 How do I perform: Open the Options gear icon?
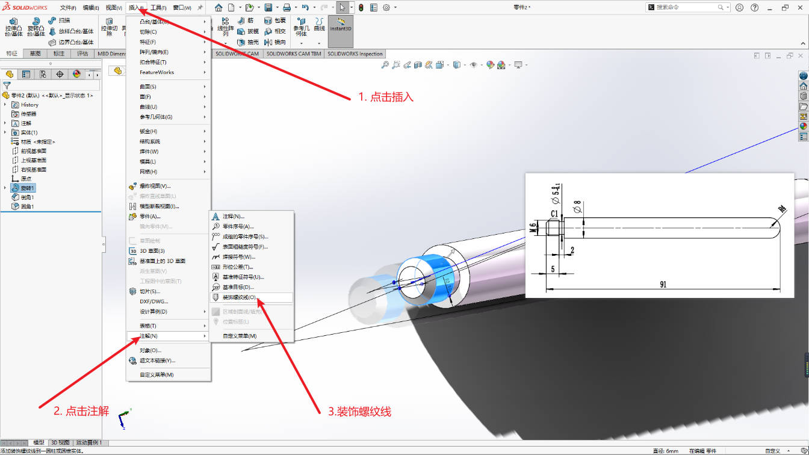(386, 8)
